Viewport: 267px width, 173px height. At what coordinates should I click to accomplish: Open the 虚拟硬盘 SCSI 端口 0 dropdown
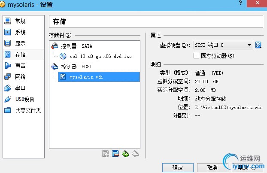(223, 45)
